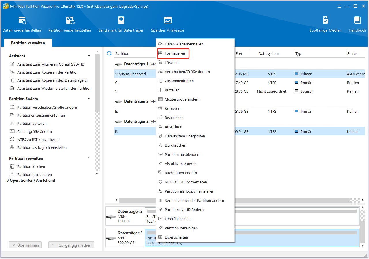Open Partition wiederherstellen tool
The width and height of the screenshot is (369, 259).
click(x=69, y=24)
